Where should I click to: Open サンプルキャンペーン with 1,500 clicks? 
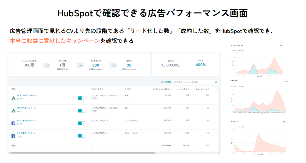[x=26, y=121]
